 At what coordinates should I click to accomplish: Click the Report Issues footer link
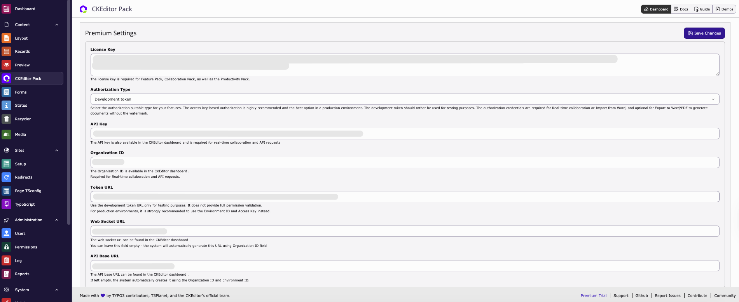pos(667,295)
